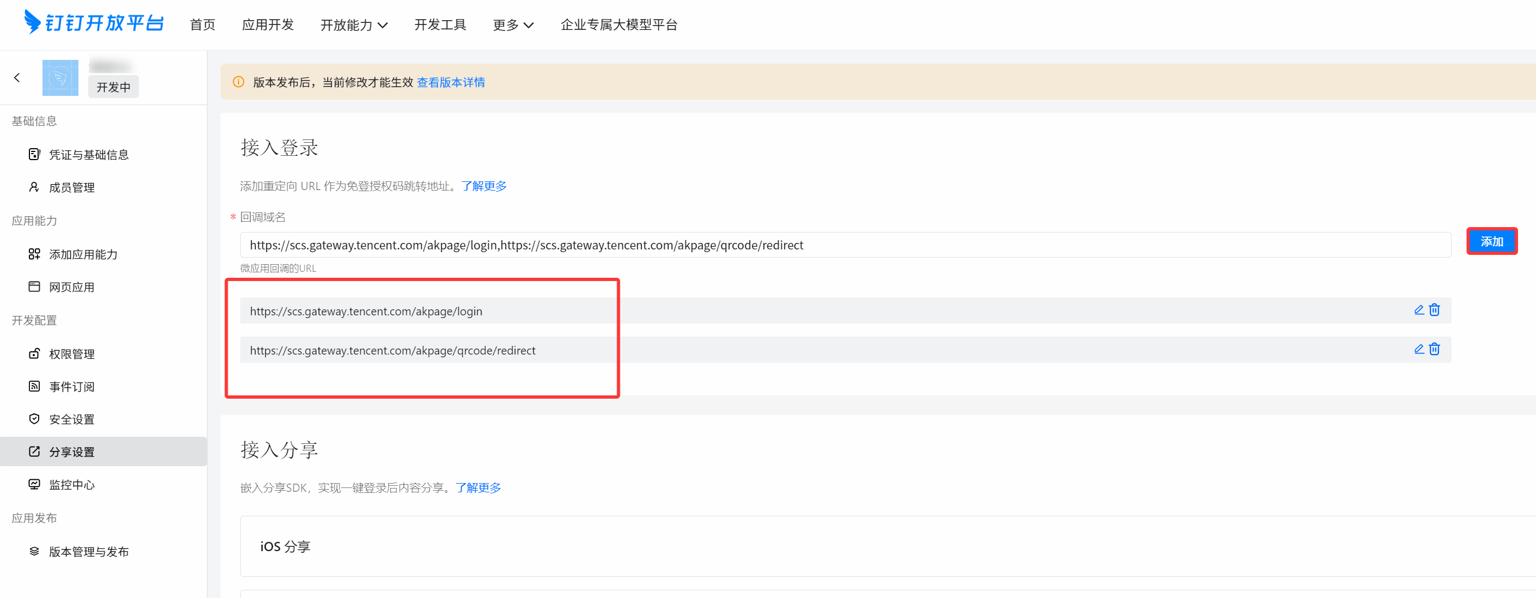Click the DingTalk Open Platform logo

click(94, 23)
